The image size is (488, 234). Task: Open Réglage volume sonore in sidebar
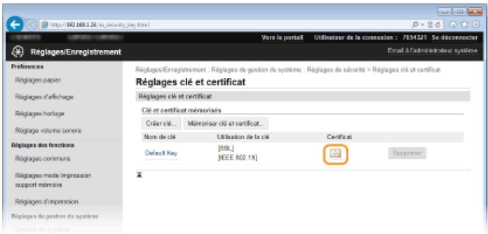48,130
